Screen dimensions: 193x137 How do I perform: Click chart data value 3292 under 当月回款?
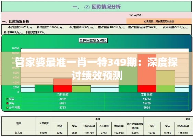[63, 99]
